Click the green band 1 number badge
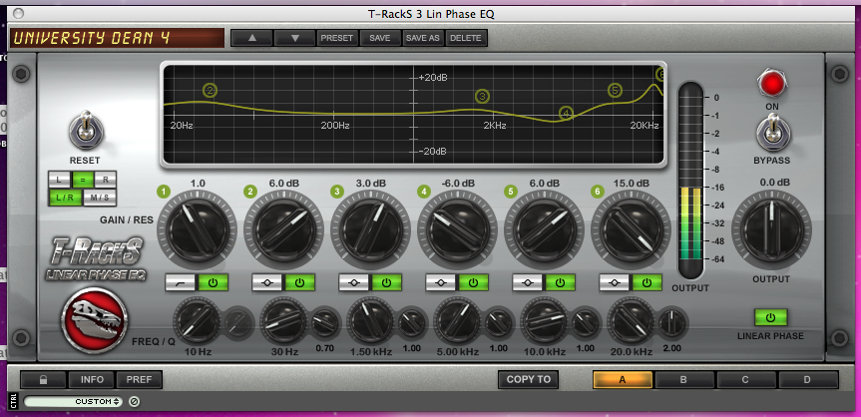This screenshot has height=417, width=861. click(x=164, y=192)
